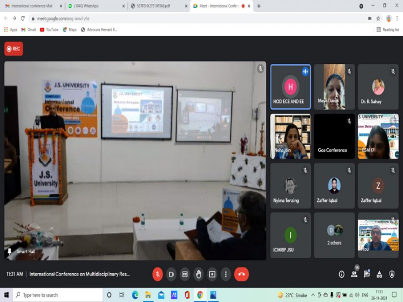Click the red REC recording indicator
The height and width of the screenshot is (302, 403).
[x=14, y=49]
